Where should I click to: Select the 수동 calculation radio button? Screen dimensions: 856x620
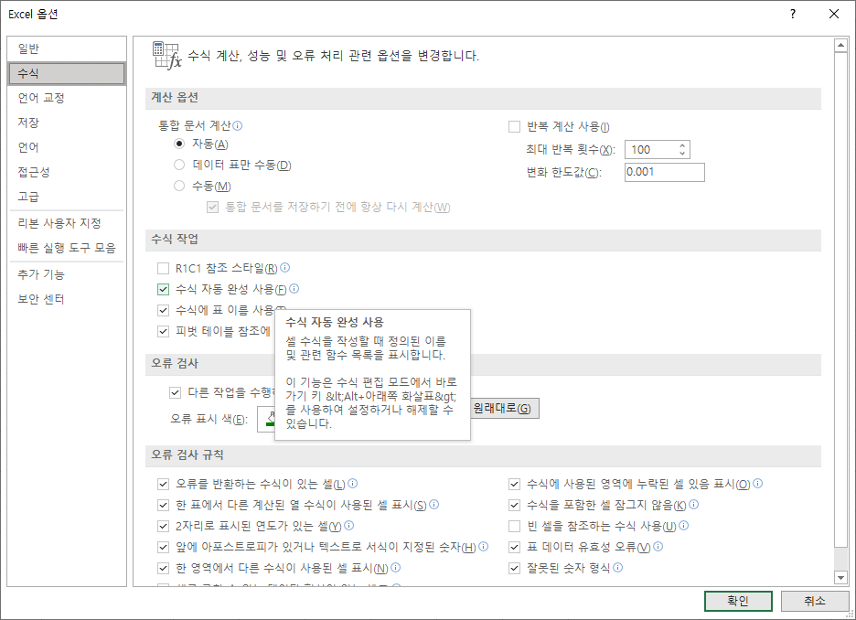click(x=179, y=187)
